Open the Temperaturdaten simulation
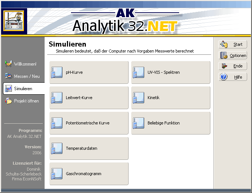This screenshot has width=252, height=193. pyautogui.click(x=89, y=148)
